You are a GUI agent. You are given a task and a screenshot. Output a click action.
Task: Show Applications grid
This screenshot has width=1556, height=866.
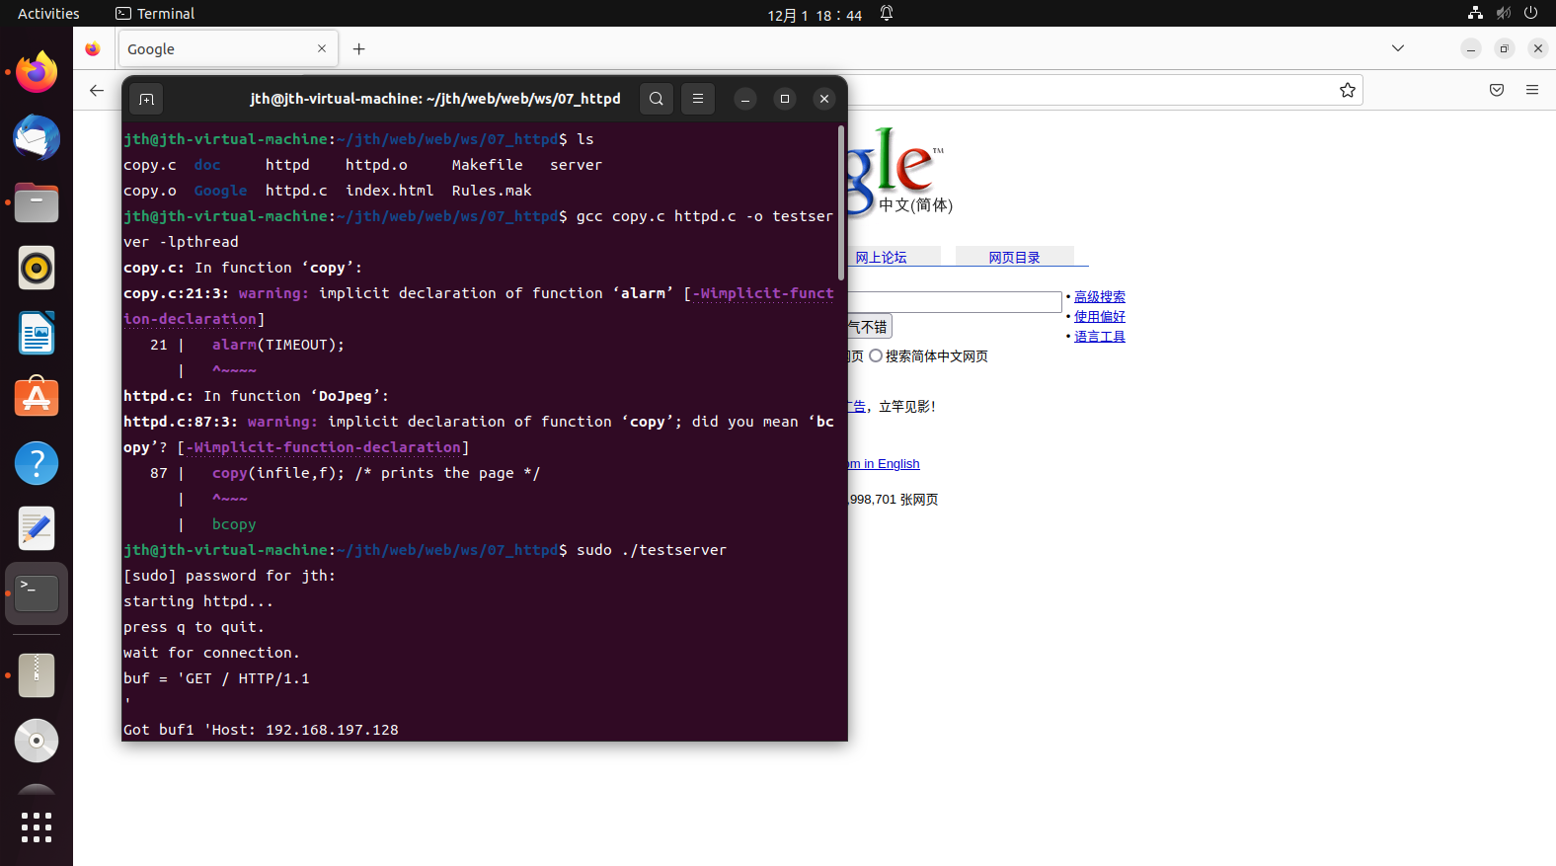pos(37,827)
